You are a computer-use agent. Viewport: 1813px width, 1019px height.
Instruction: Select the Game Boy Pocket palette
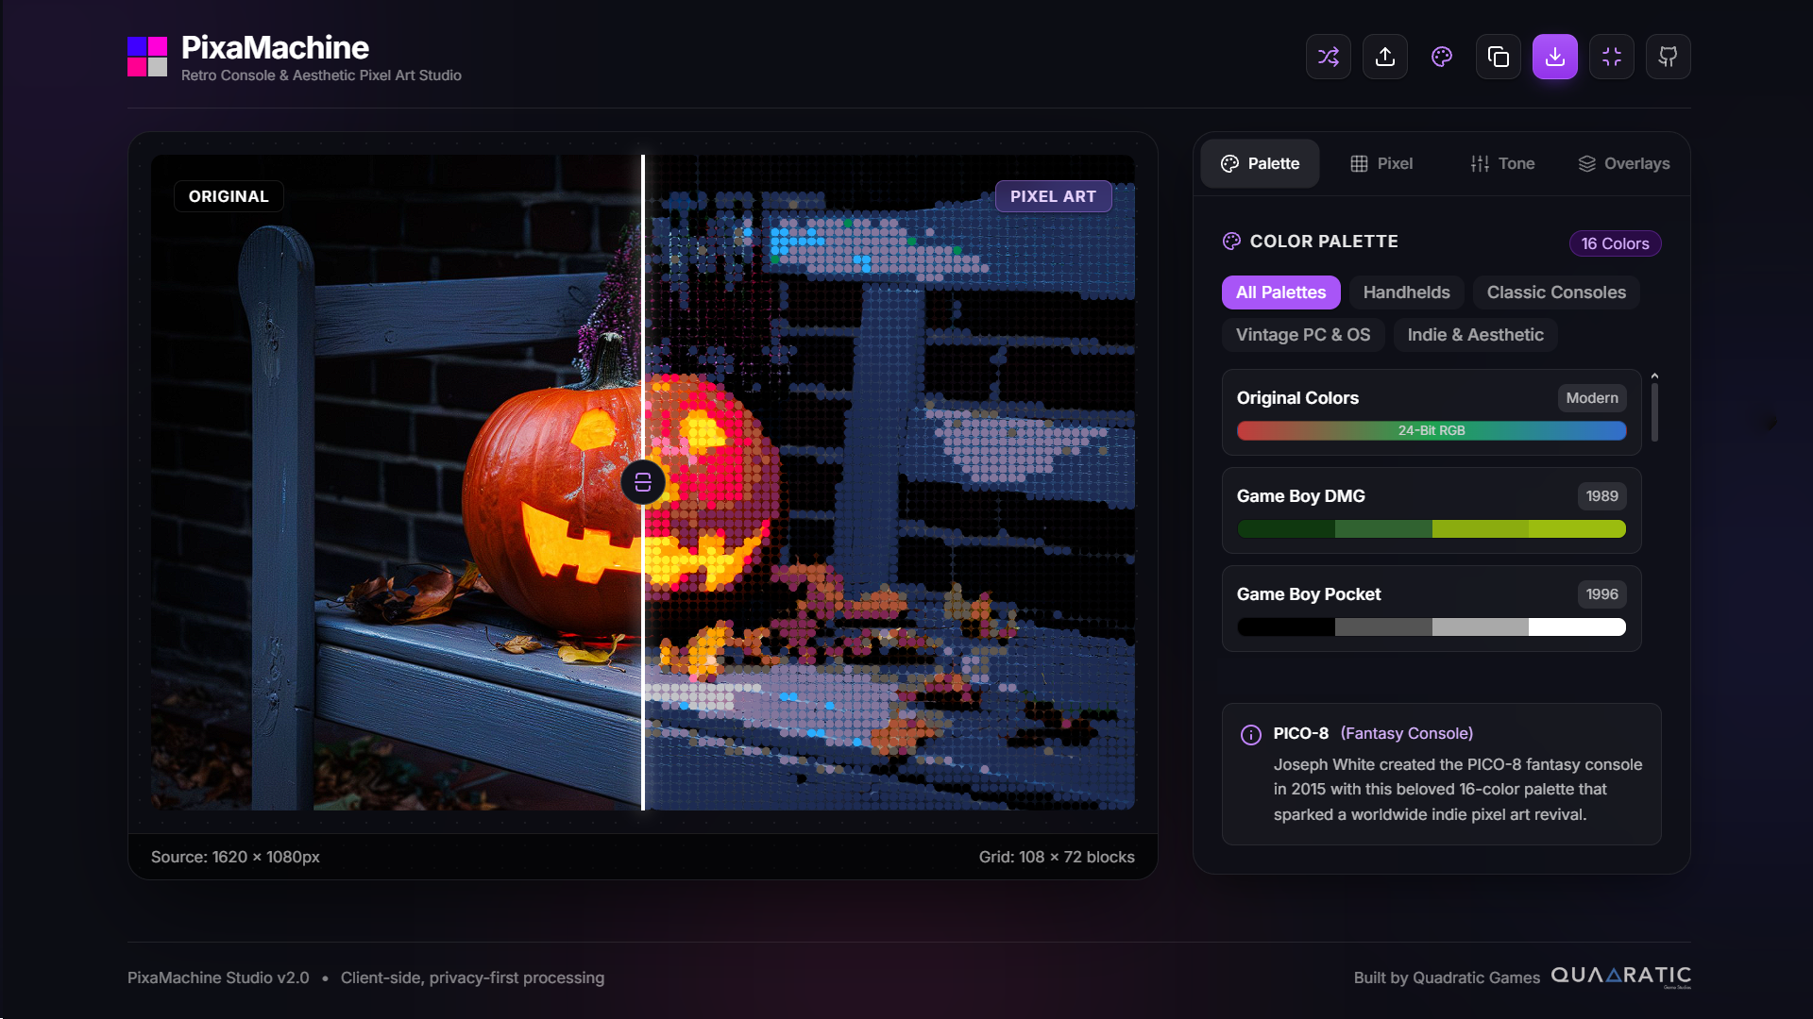(x=1432, y=609)
